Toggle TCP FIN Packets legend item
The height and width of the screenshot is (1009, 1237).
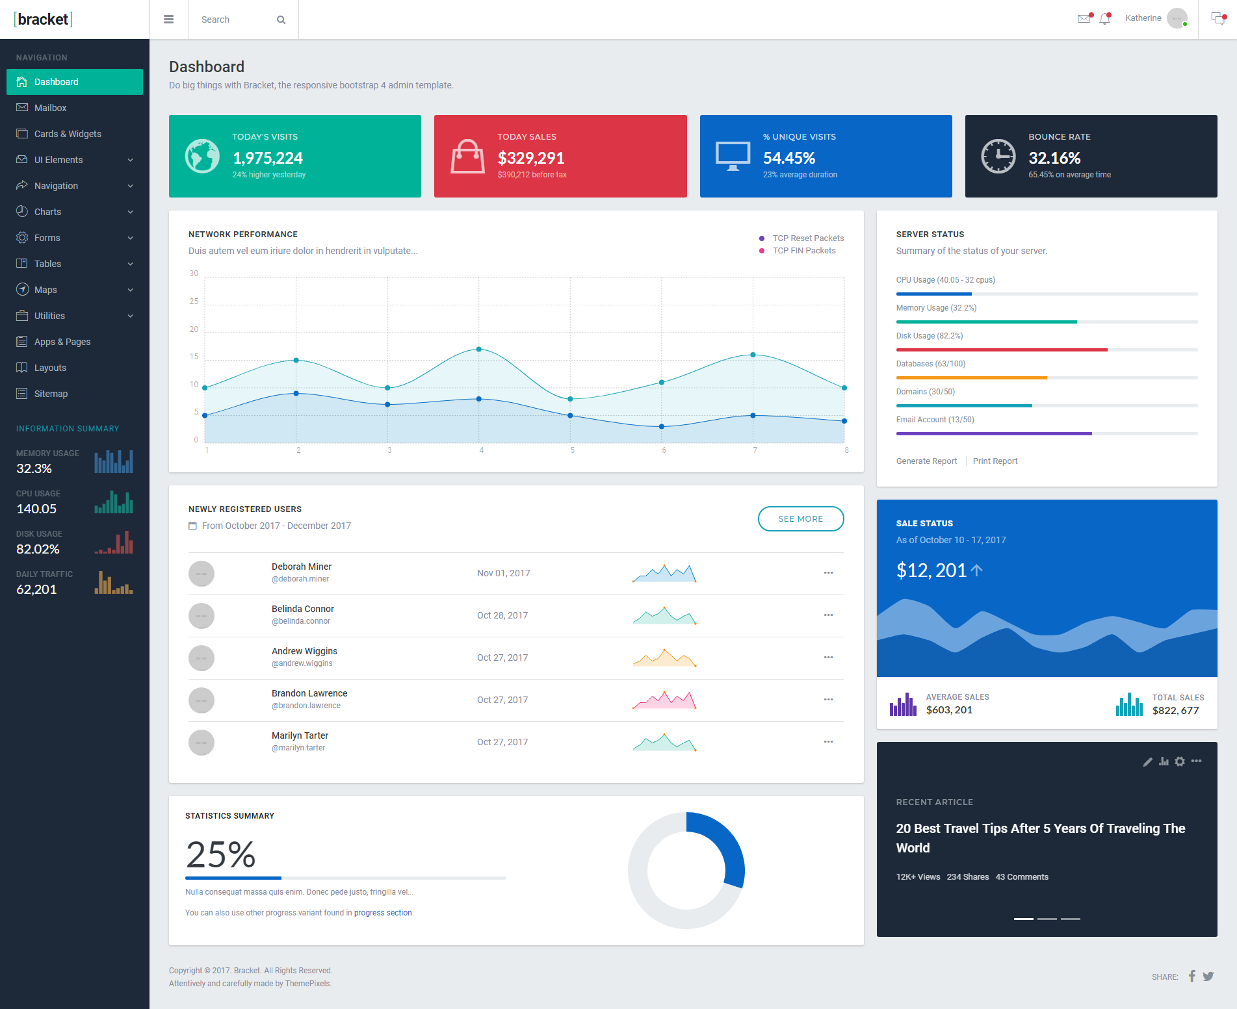click(798, 251)
